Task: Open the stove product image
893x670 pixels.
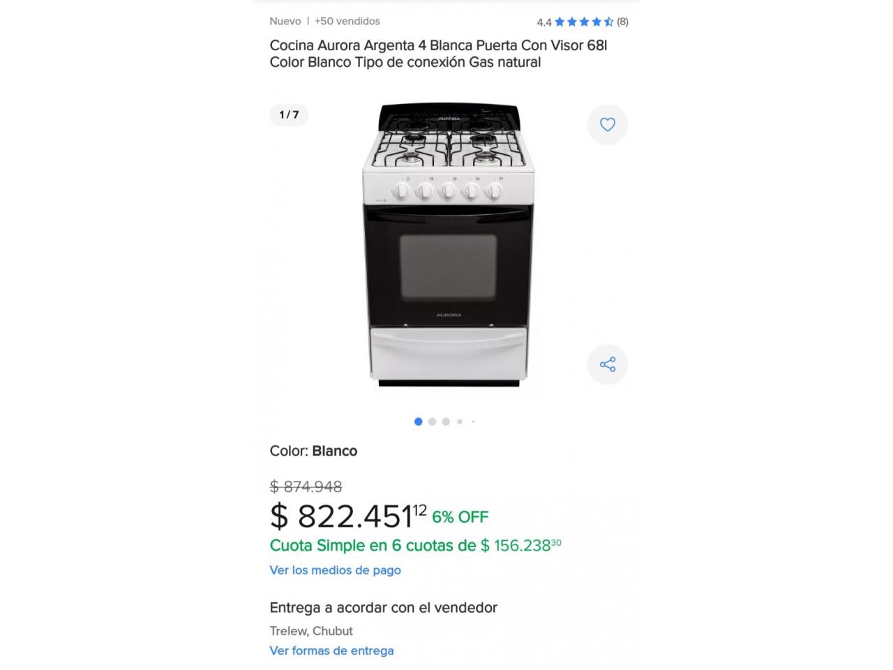Action: (448, 245)
